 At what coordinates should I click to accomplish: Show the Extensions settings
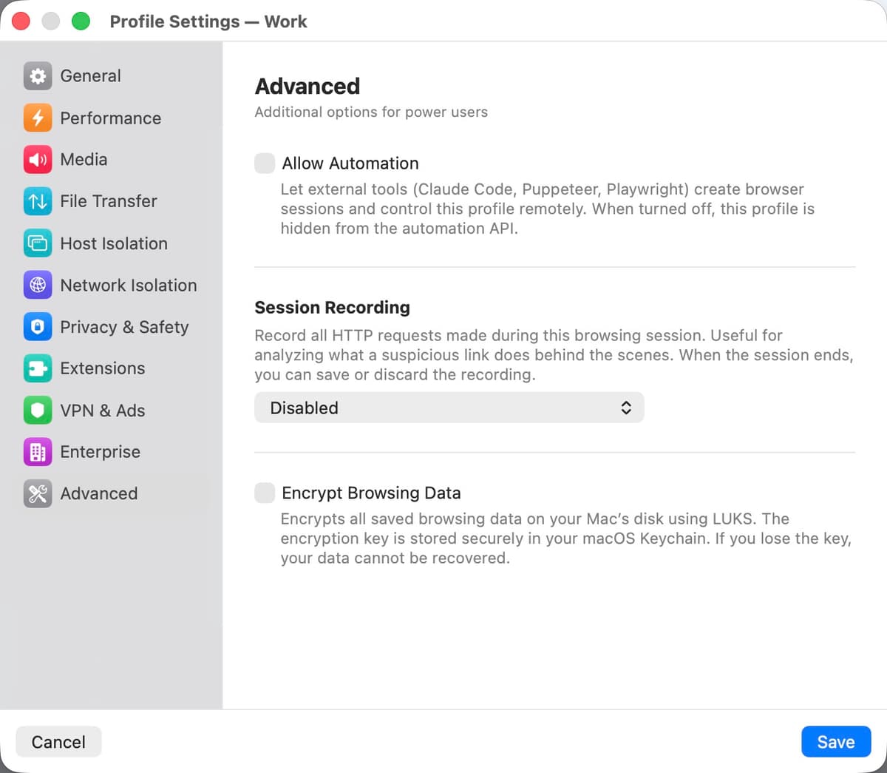[x=112, y=368]
